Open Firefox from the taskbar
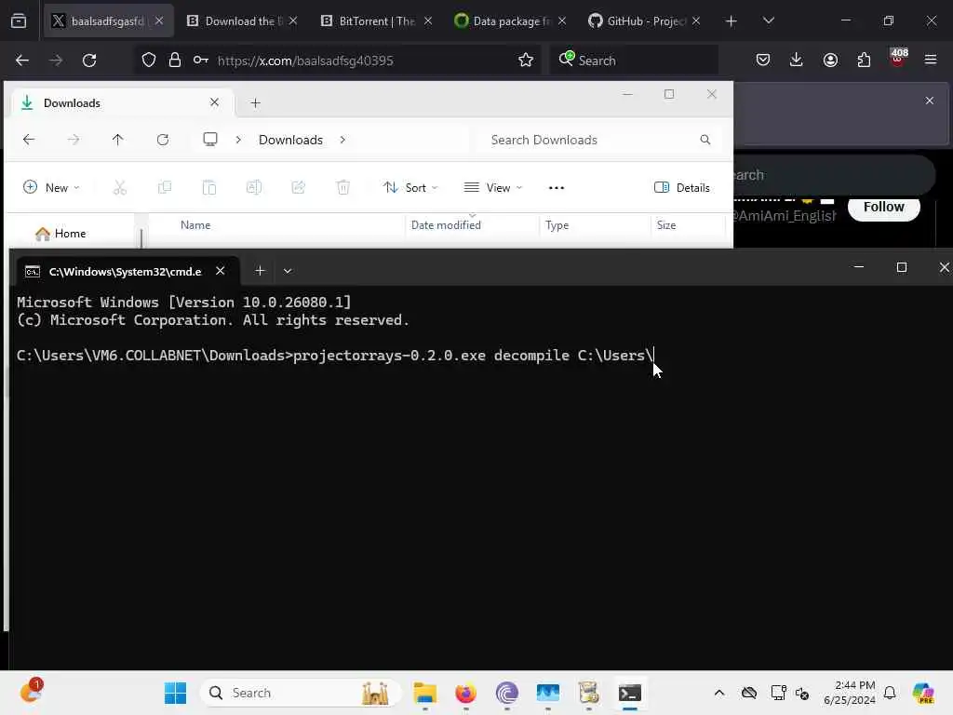This screenshot has height=715, width=953. [x=465, y=693]
